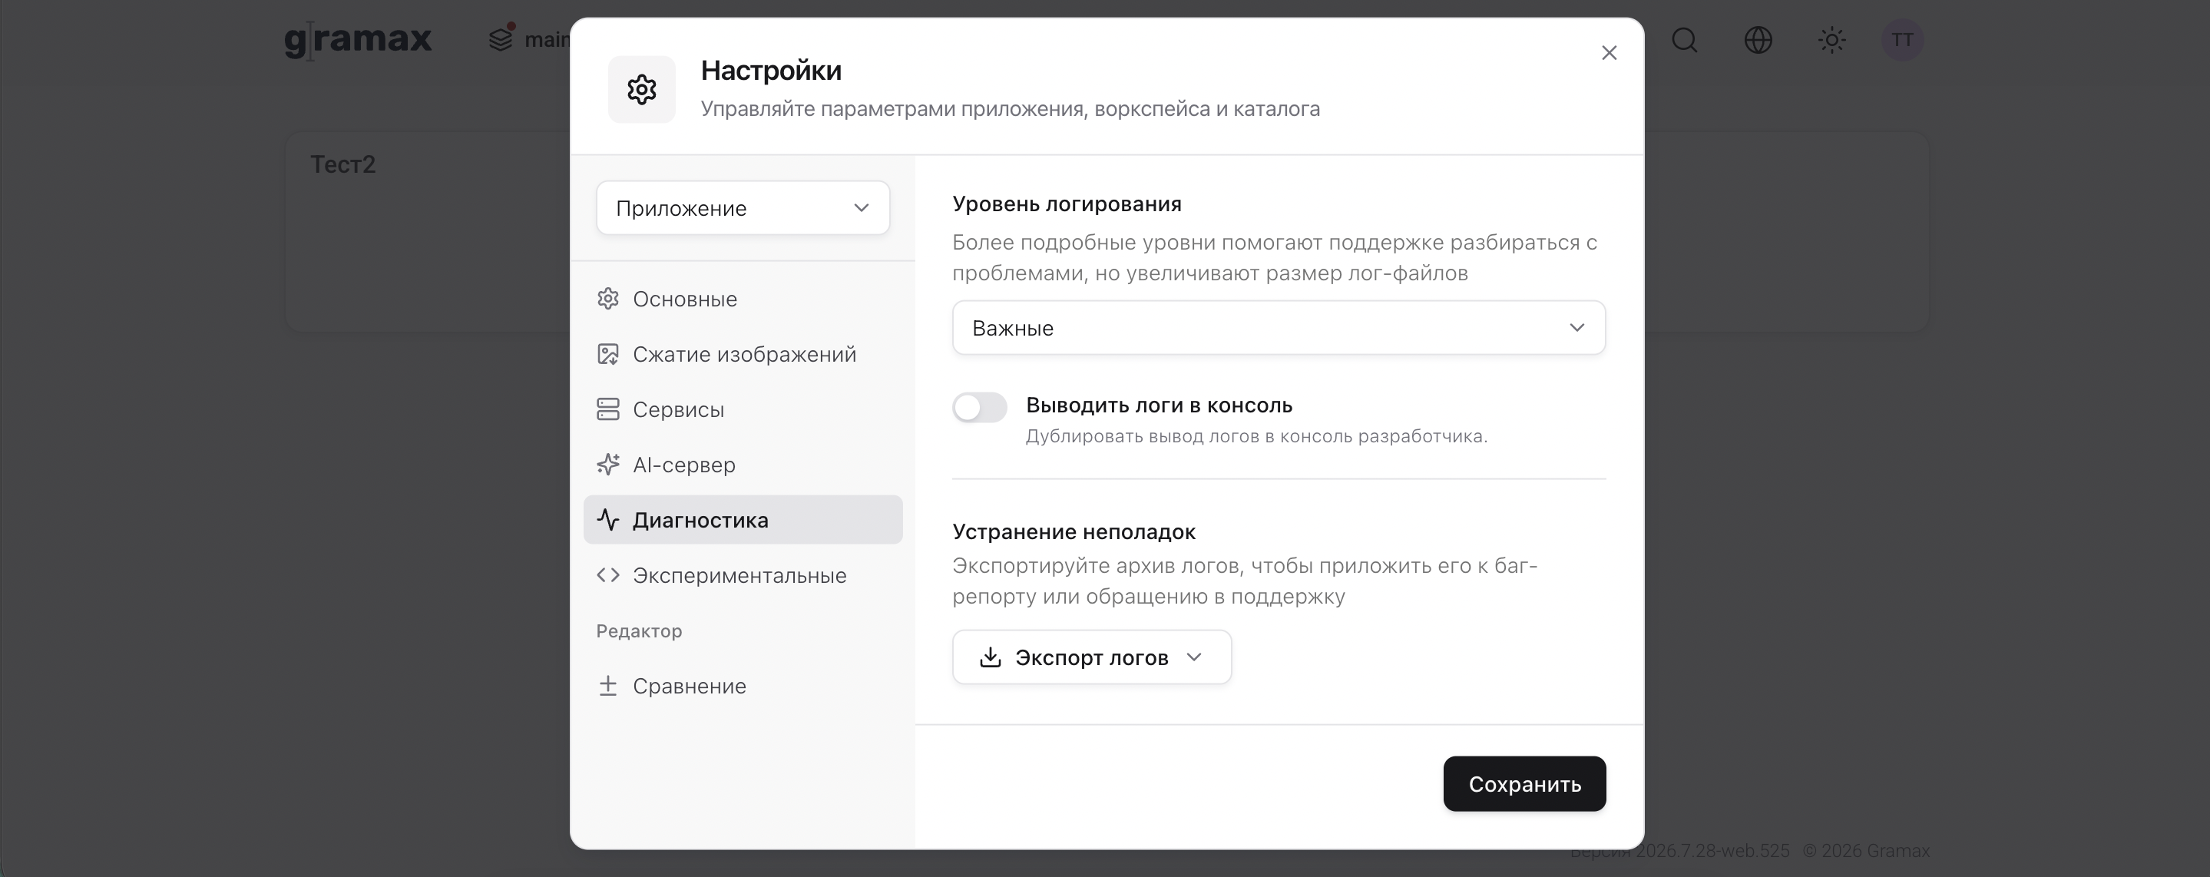
Task: Click the gramax logo in the header
Action: 358,39
